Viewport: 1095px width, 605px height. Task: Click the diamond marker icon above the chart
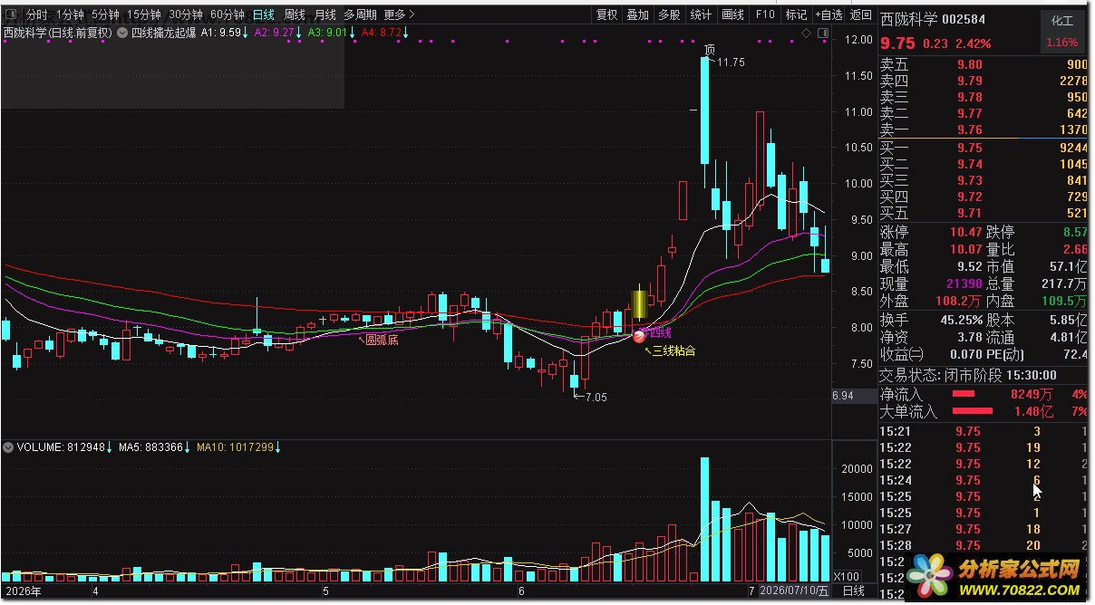806,34
